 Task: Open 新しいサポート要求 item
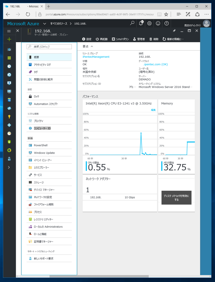[x=49, y=258]
